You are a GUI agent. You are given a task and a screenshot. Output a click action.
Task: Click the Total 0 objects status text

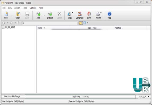[13, 101]
